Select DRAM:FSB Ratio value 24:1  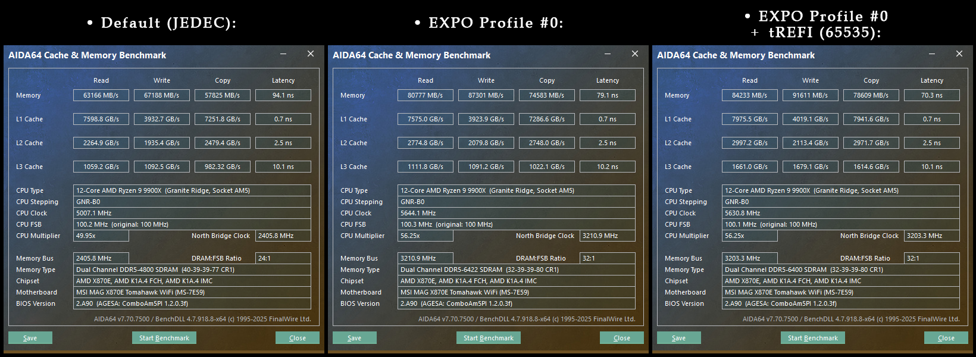pyautogui.click(x=283, y=258)
